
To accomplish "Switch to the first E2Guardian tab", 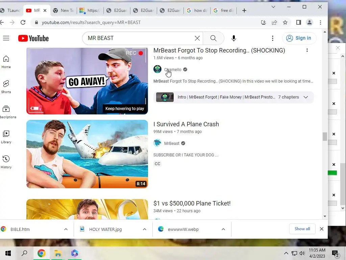I will point(117,10).
